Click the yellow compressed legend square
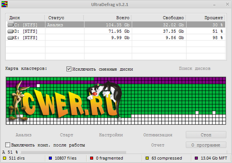Viewport: 232px width, 163px height. pyautogui.click(x=147, y=158)
